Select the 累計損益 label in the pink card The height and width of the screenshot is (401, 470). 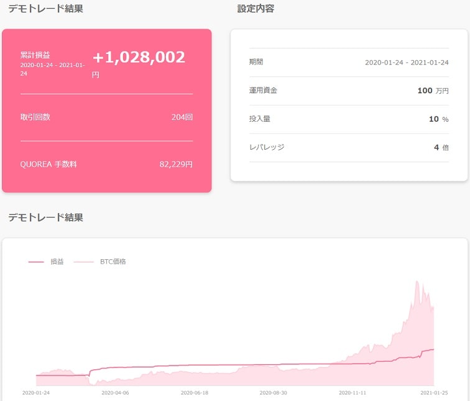[x=35, y=55]
